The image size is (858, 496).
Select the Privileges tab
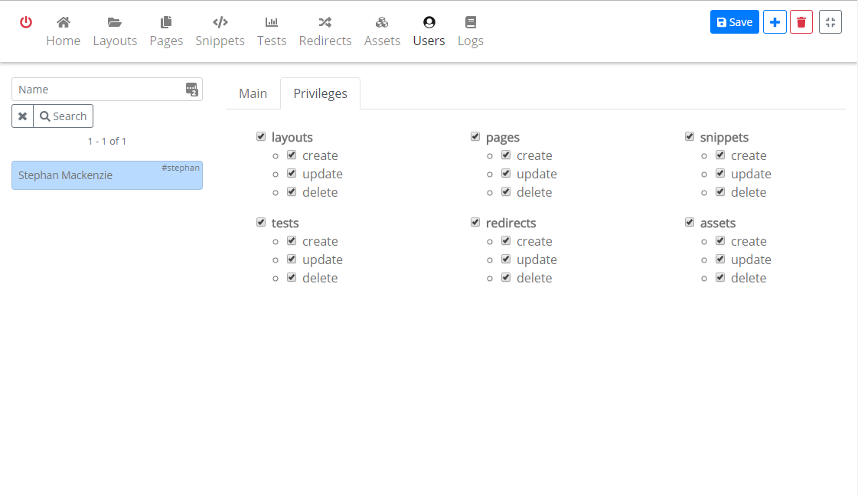point(320,93)
